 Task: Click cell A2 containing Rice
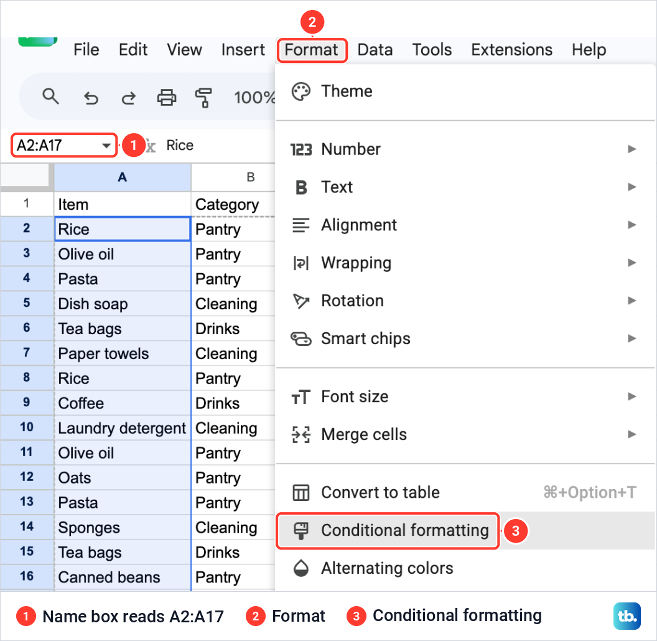123,229
